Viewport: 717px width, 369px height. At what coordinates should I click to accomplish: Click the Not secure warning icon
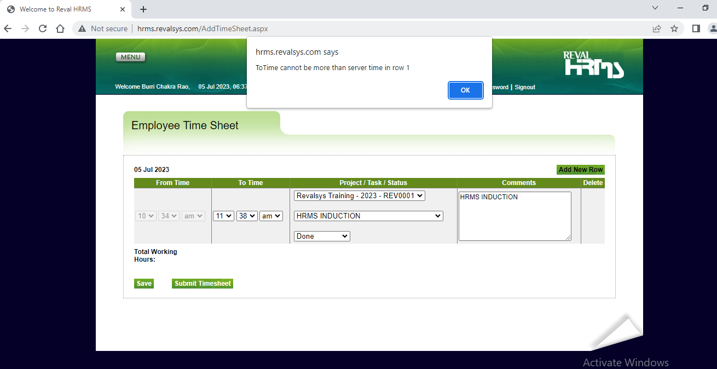coord(82,28)
